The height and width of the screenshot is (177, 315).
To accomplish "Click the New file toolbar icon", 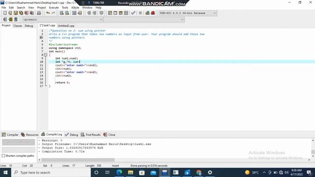I will [x=5, y=13].
